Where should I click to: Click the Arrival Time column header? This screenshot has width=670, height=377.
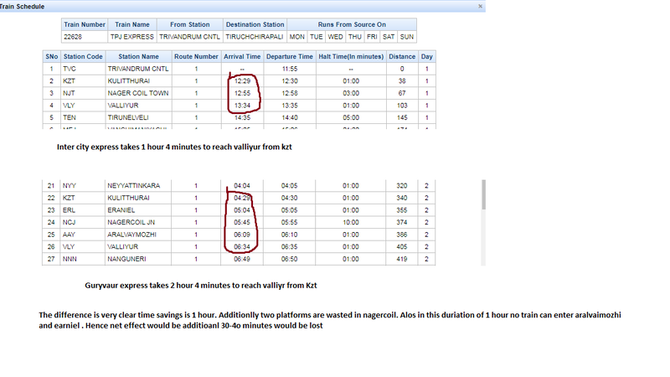pos(243,56)
